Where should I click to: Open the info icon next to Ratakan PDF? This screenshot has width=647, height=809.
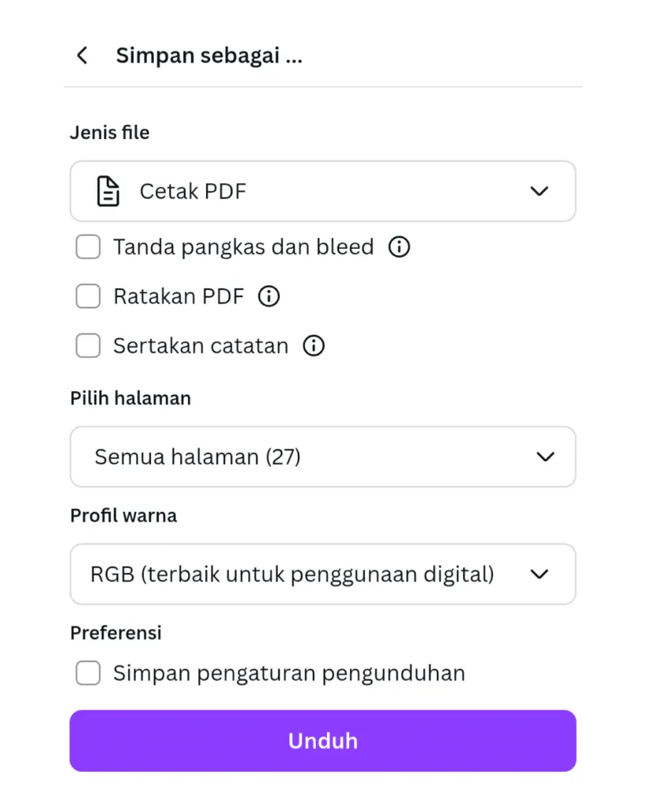(269, 296)
